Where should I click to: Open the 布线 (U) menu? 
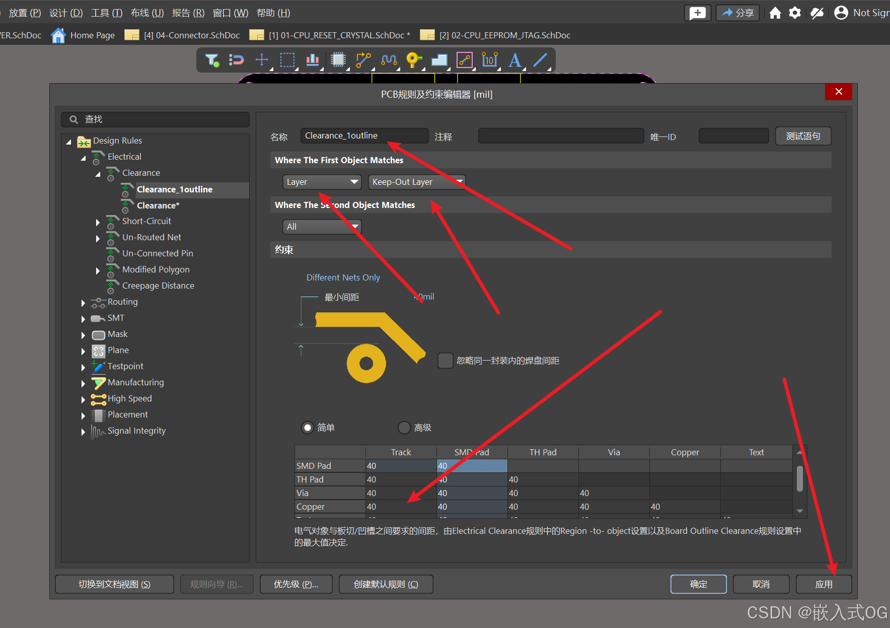tap(147, 13)
